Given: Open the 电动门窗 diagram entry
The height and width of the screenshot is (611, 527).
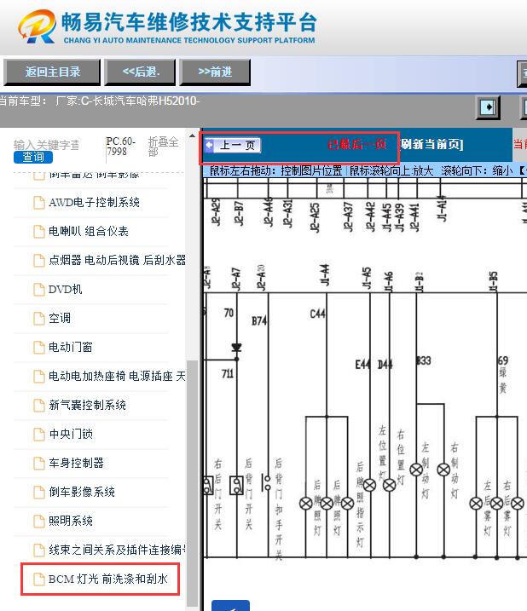Looking at the screenshot, I should click(x=71, y=347).
